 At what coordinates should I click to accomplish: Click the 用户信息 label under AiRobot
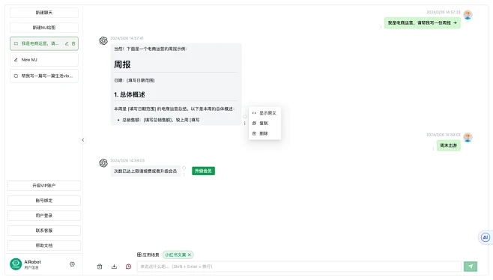click(31, 268)
